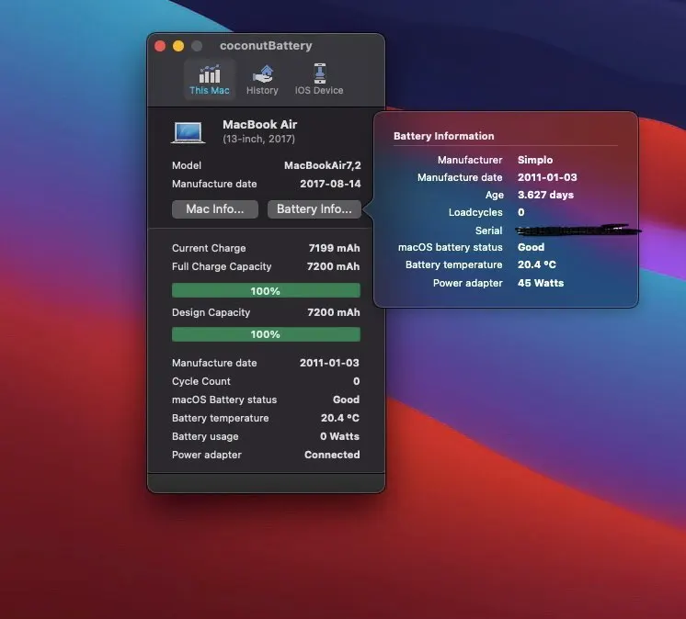Click the coconutBattery window title

tap(266, 45)
